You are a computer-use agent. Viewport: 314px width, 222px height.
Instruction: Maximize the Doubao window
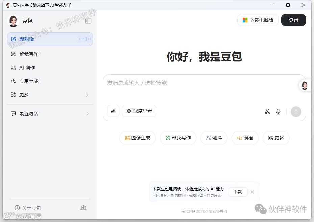point(288,5)
